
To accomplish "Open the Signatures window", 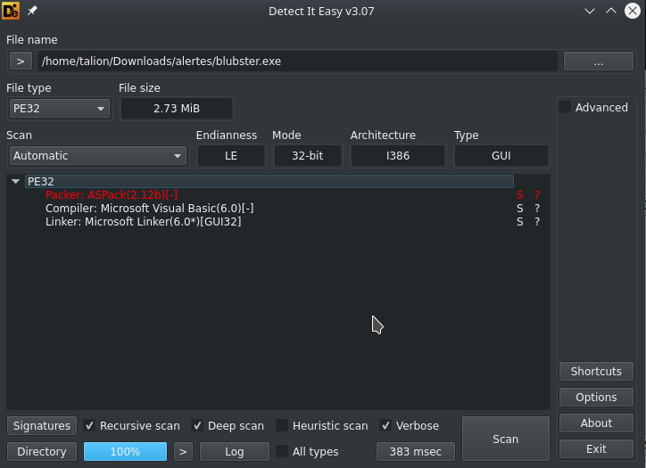I will click(x=42, y=426).
